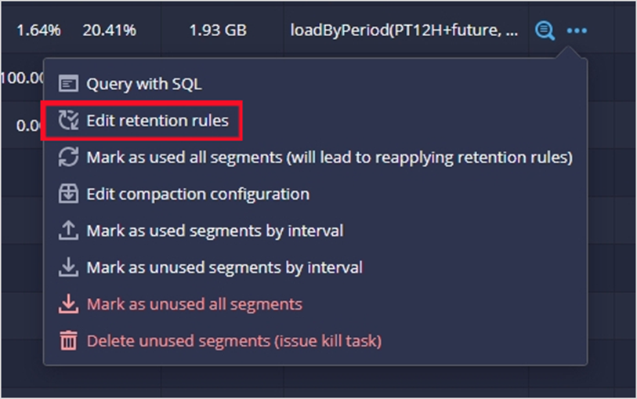The image size is (637, 399).
Task: Click the 1.93 GB size cell
Action: [x=218, y=30]
